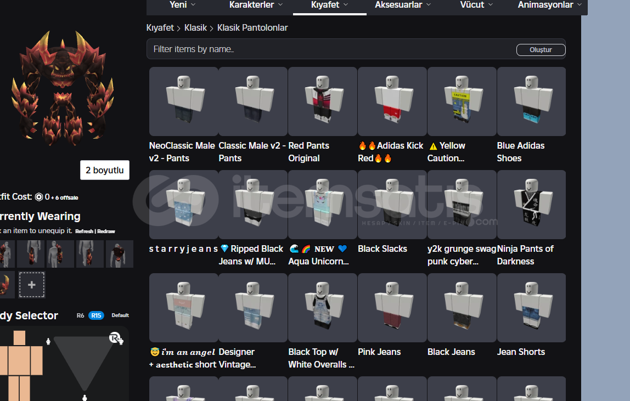This screenshot has width=630, height=401.
Task: Select the NeoClassic Male v2 - Pants thumbnail
Action: [184, 101]
